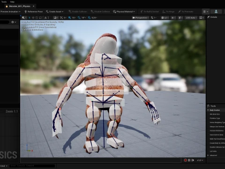This screenshot has width=225, height=169.
Task: Click the Enable Collision button
Action: point(78,12)
